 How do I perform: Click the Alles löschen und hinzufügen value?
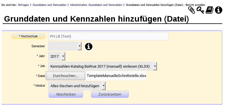tap(75, 86)
